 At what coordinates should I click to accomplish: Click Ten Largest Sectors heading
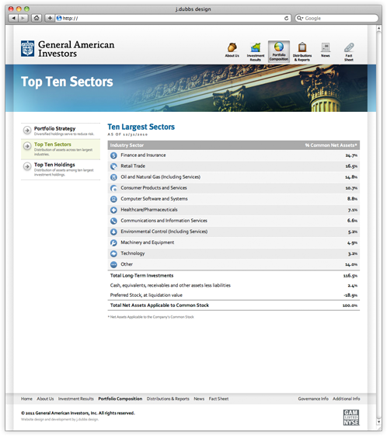pos(141,127)
